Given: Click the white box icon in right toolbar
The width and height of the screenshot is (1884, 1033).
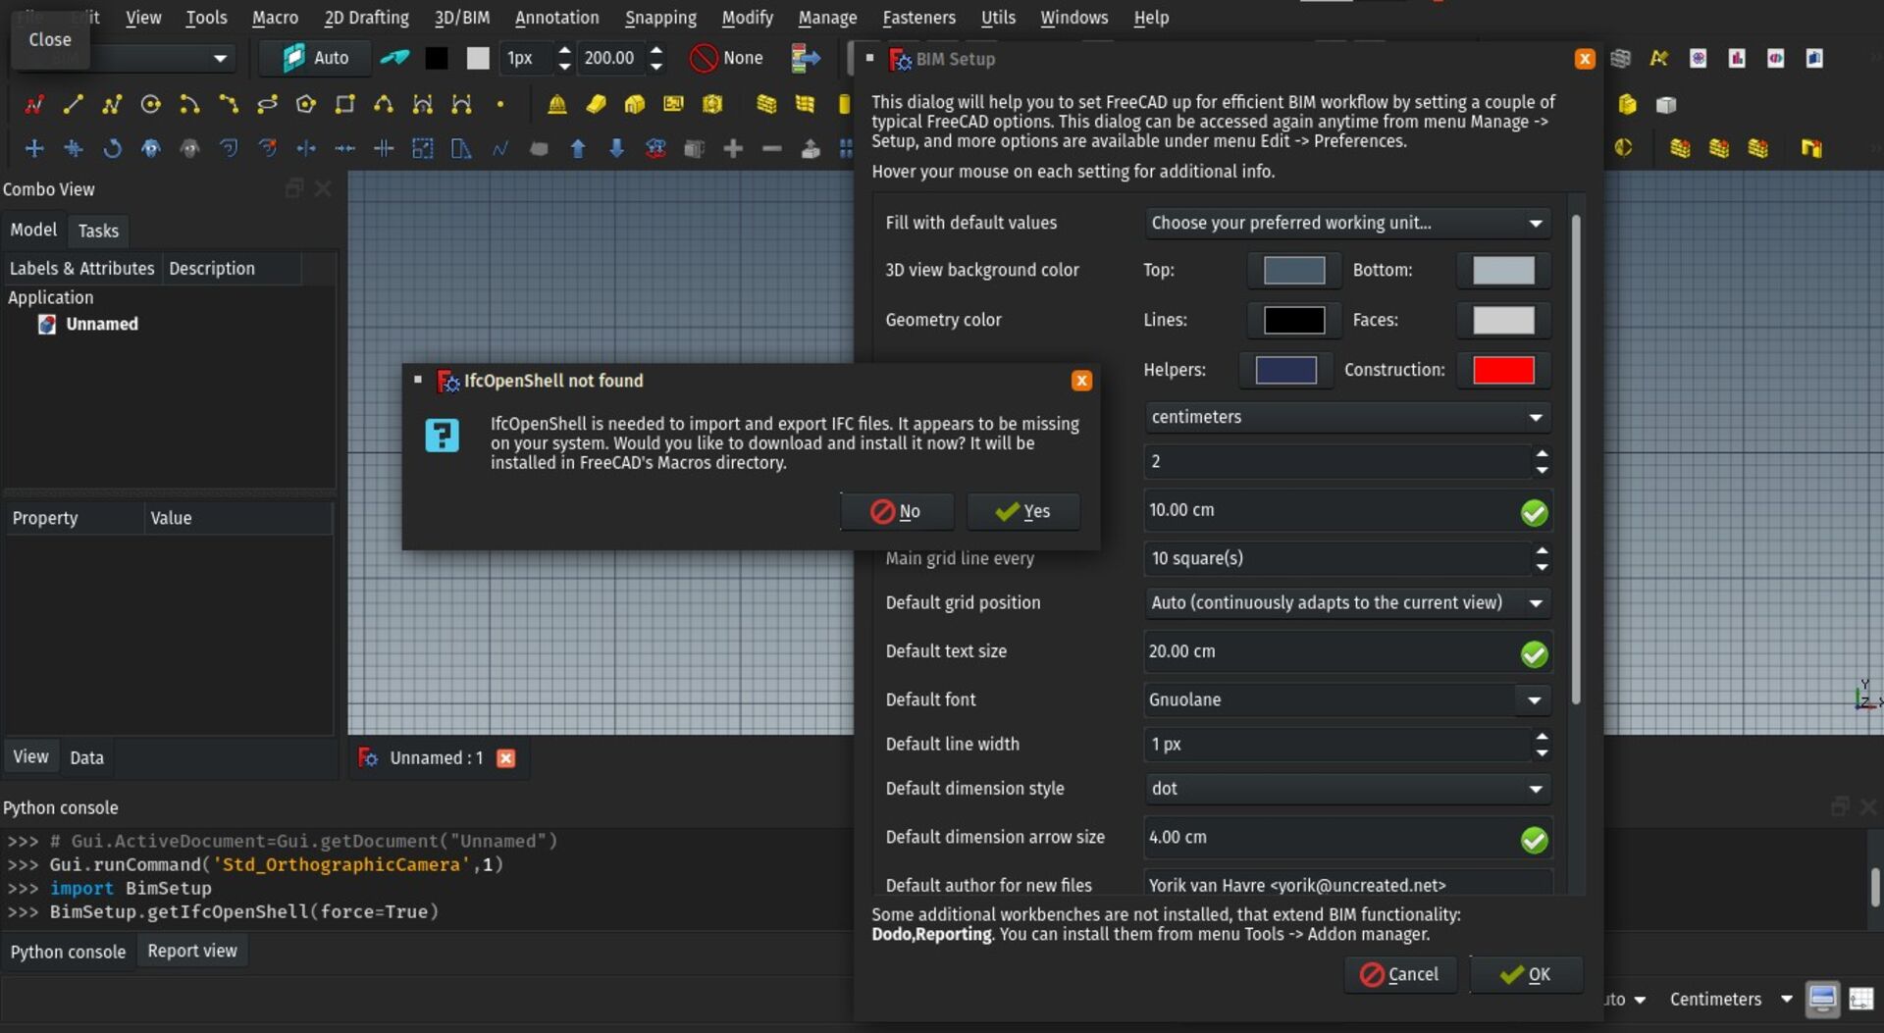Looking at the screenshot, I should [x=1666, y=104].
